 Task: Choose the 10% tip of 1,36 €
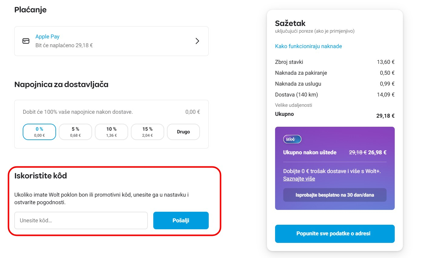(111, 132)
